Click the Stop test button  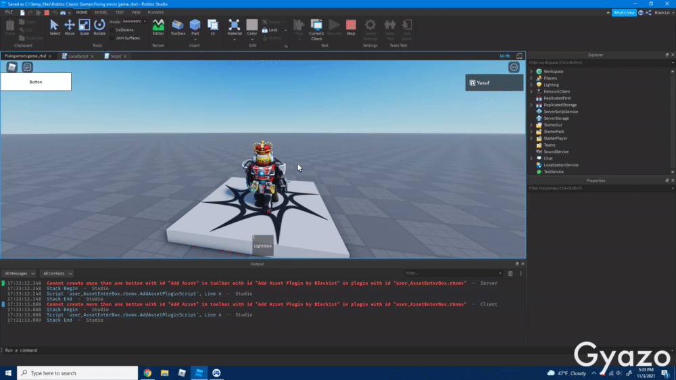pyautogui.click(x=351, y=27)
